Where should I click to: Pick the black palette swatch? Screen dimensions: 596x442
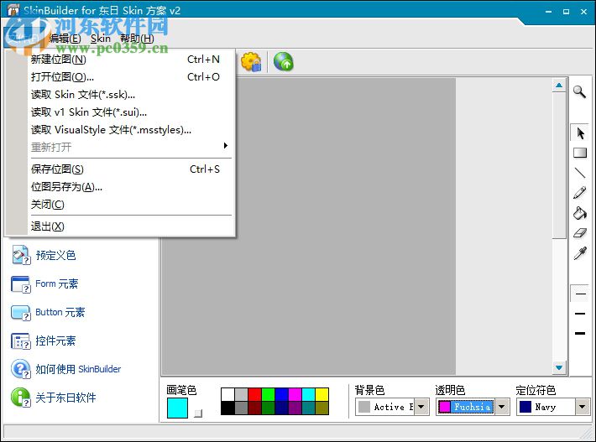pos(227,408)
